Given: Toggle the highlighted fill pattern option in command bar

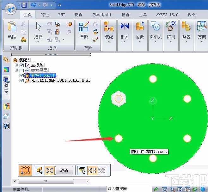Looking at the screenshot, I should tap(92, 170).
